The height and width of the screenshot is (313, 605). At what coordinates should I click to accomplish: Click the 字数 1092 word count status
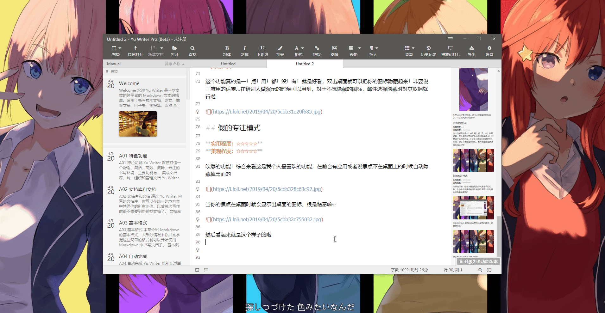400,270
